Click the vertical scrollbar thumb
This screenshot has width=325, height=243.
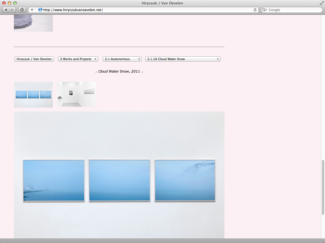click(323, 187)
